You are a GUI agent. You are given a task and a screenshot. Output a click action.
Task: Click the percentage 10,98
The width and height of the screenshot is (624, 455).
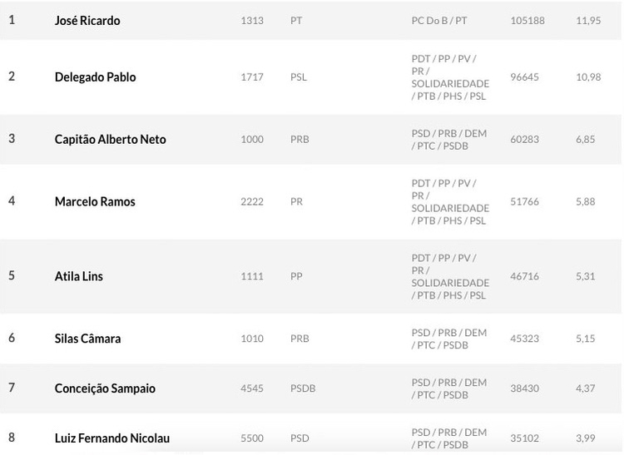588,77
